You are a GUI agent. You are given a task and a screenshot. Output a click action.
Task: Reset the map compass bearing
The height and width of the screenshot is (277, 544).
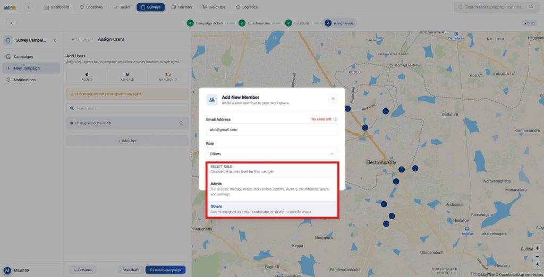(537, 265)
